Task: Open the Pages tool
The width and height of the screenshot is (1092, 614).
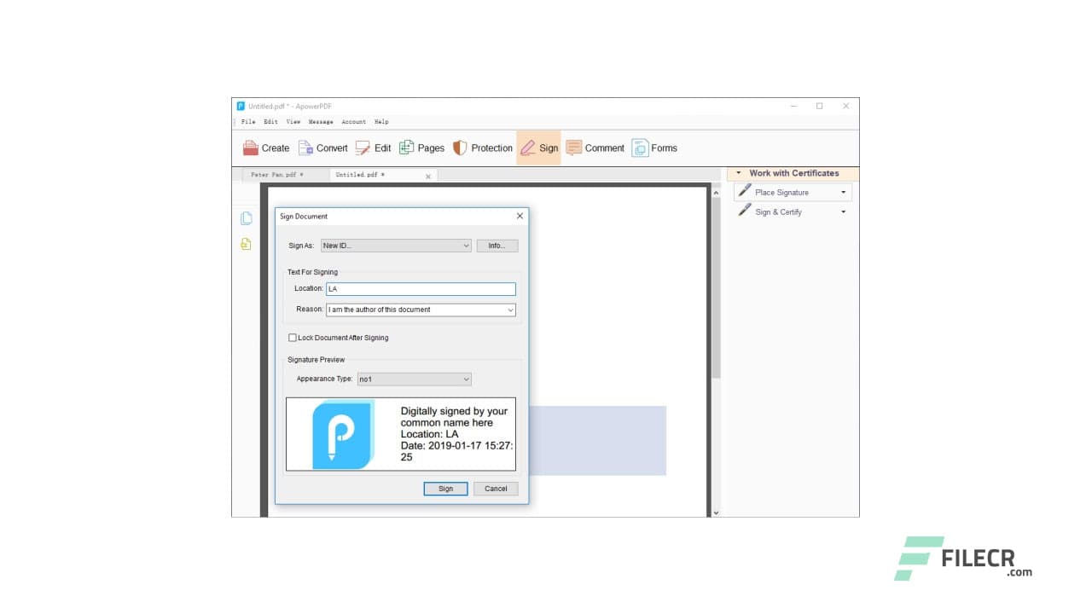Action: (x=409, y=148)
